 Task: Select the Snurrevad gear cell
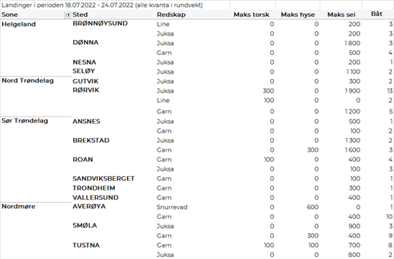pyautogui.click(x=172, y=207)
